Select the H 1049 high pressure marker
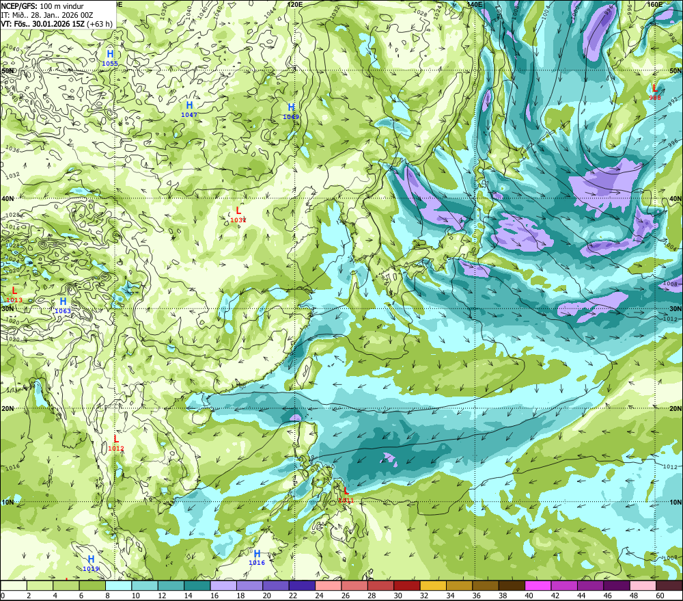This screenshot has width=683, height=601. coord(291,111)
